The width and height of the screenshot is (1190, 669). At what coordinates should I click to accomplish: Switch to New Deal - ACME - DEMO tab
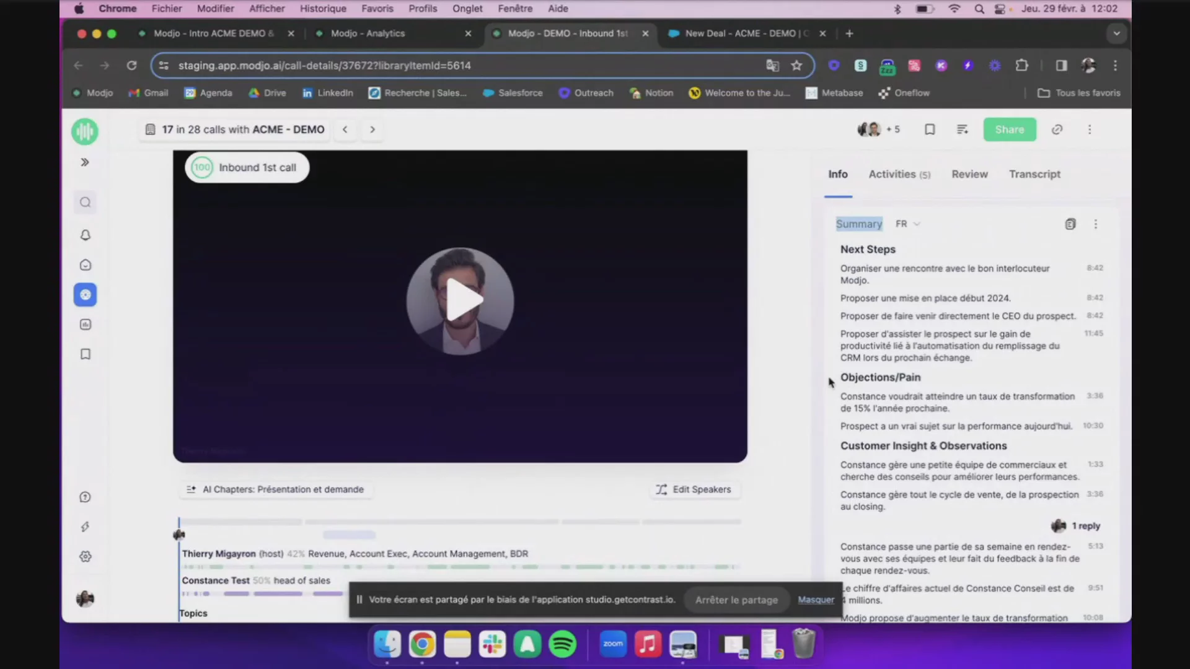click(746, 33)
